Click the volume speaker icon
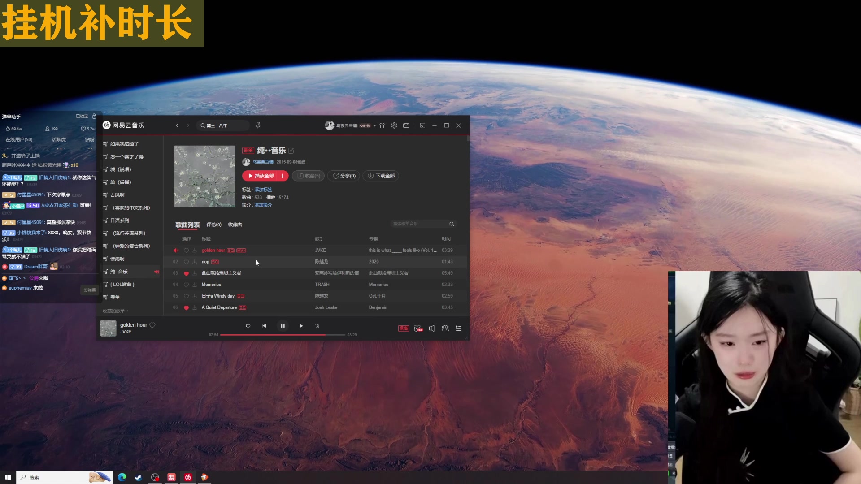Image resolution: width=861 pixels, height=484 pixels. click(431, 328)
